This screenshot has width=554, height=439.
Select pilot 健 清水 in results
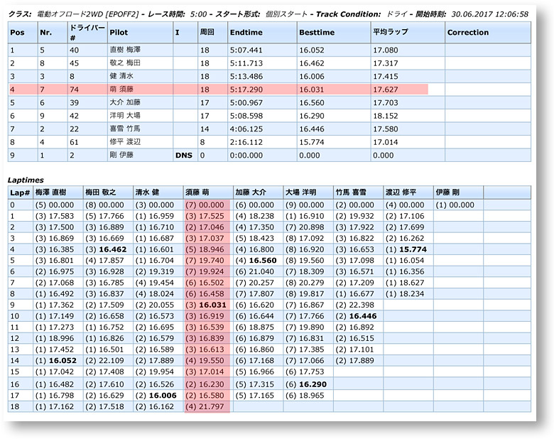coord(121,76)
